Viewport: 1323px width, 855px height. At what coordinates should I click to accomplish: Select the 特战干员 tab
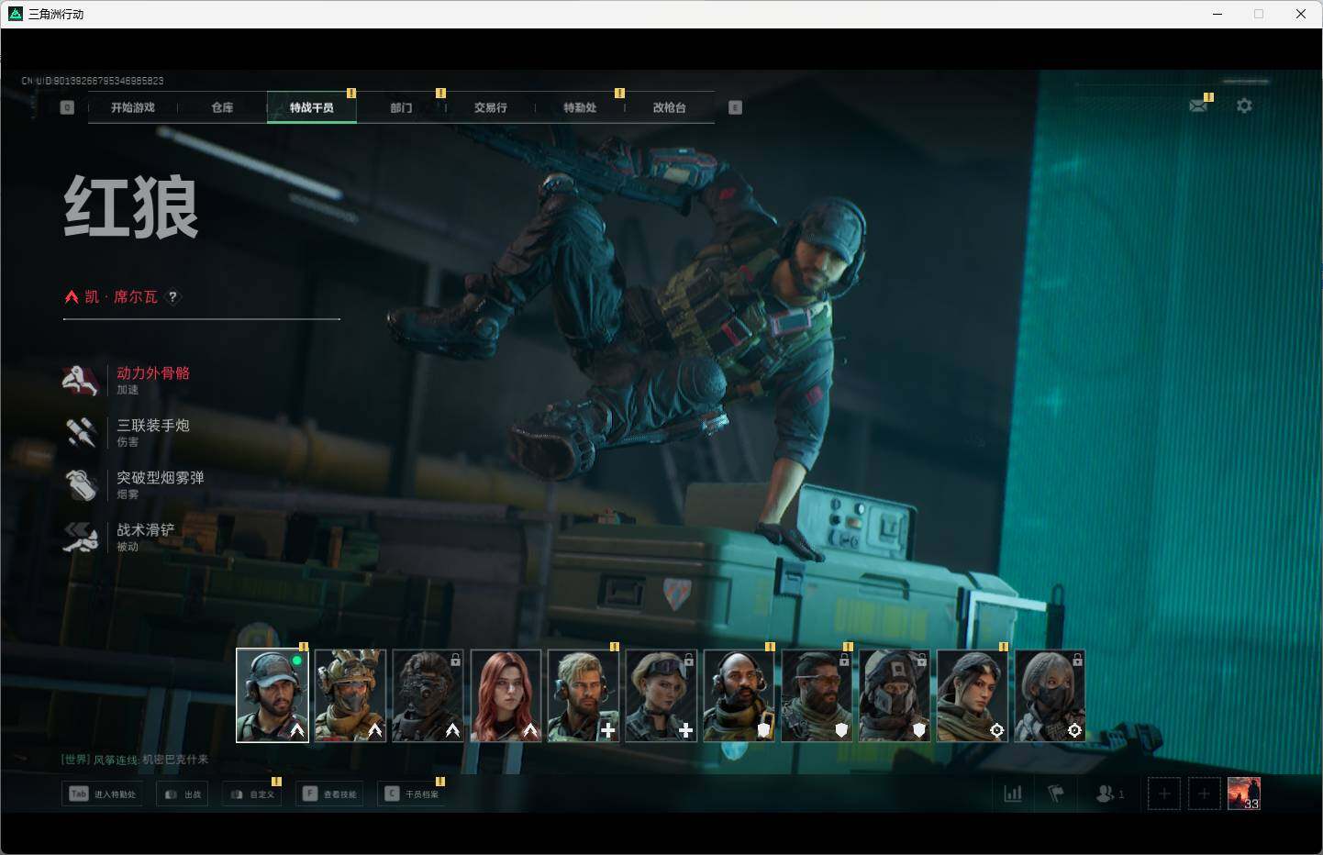coord(312,107)
